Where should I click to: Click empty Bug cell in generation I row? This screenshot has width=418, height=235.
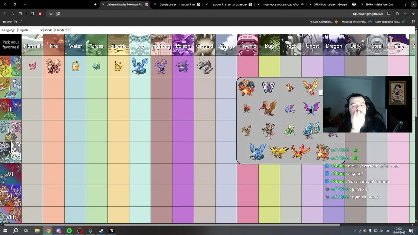tap(269, 66)
